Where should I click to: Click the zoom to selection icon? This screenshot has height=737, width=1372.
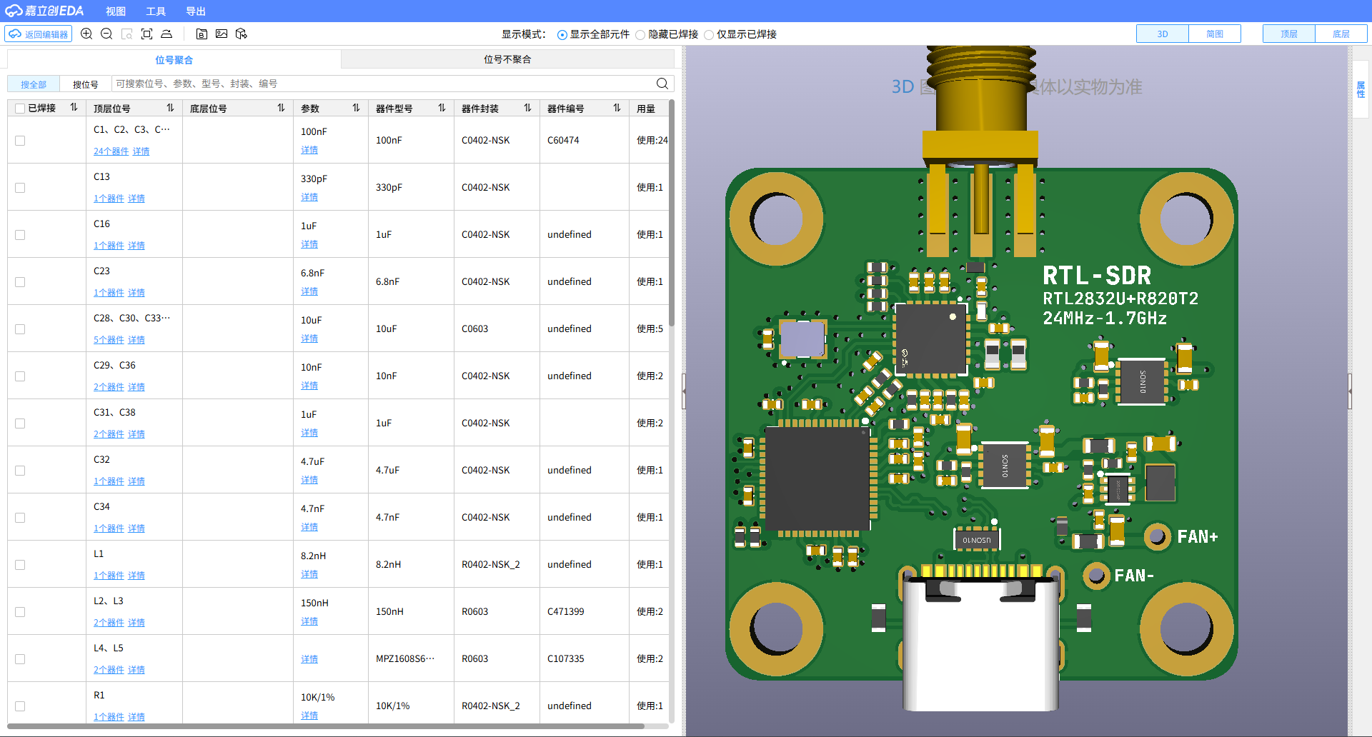click(127, 34)
